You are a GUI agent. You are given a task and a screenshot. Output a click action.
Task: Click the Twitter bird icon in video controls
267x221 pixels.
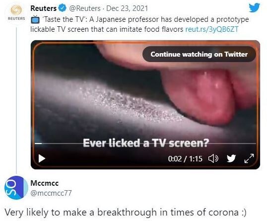pos(231,158)
